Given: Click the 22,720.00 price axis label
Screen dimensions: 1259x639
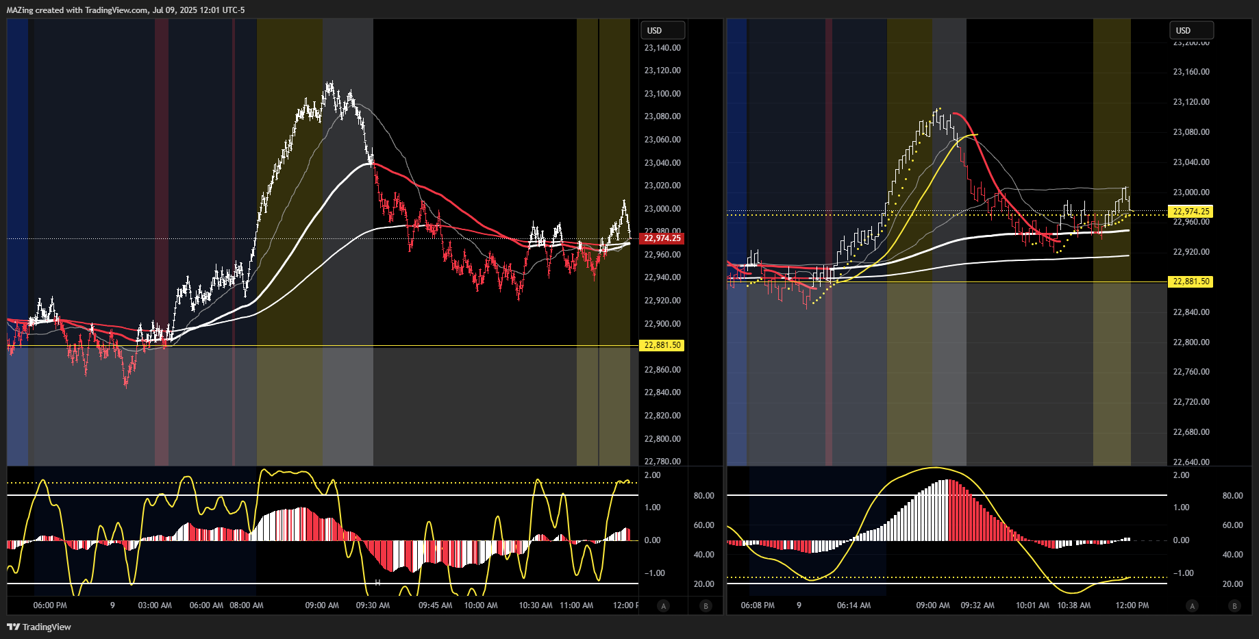Looking at the screenshot, I should click(1191, 402).
